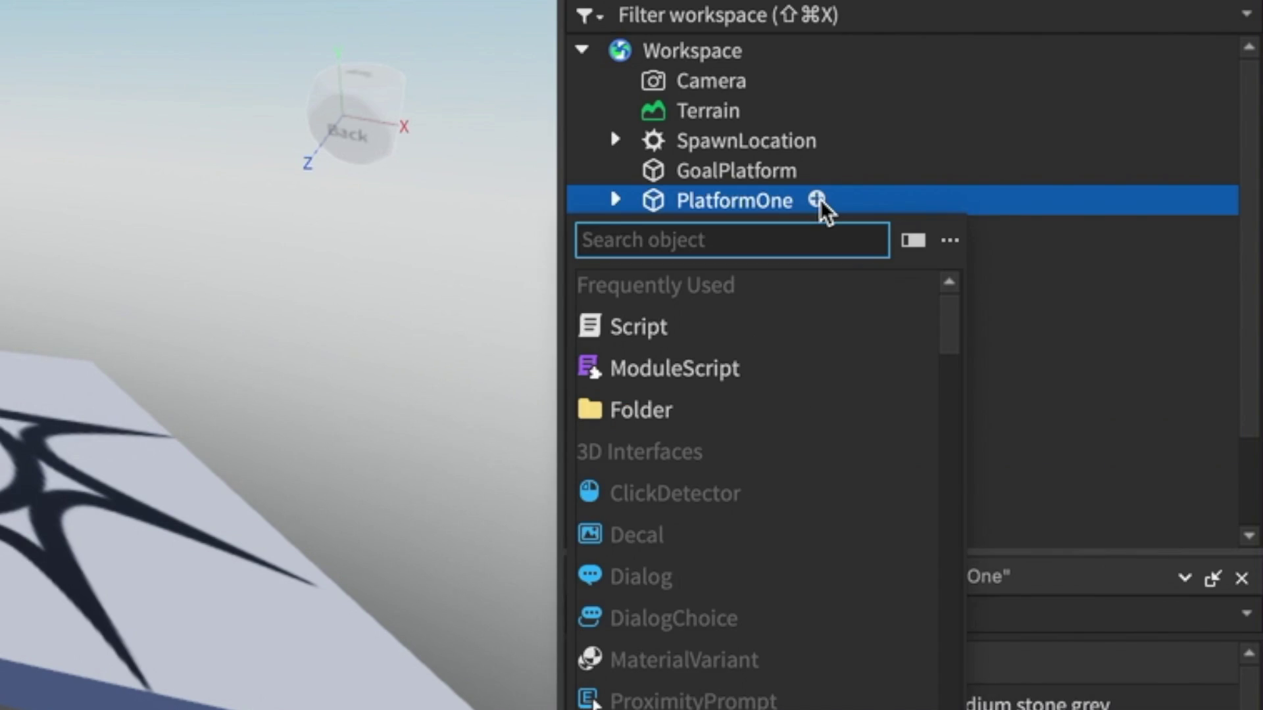This screenshot has height=710, width=1263.
Task: Click the filter funnel icon
Action: point(584,16)
